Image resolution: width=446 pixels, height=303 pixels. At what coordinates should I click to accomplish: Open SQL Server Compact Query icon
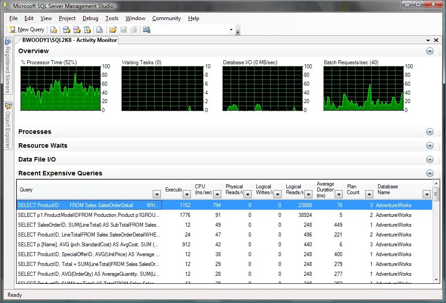(x=100, y=29)
